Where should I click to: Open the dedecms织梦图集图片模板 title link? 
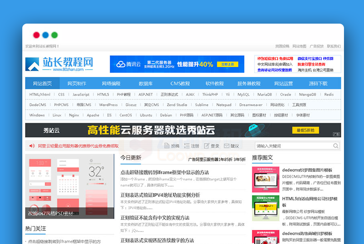[x=307, y=170]
